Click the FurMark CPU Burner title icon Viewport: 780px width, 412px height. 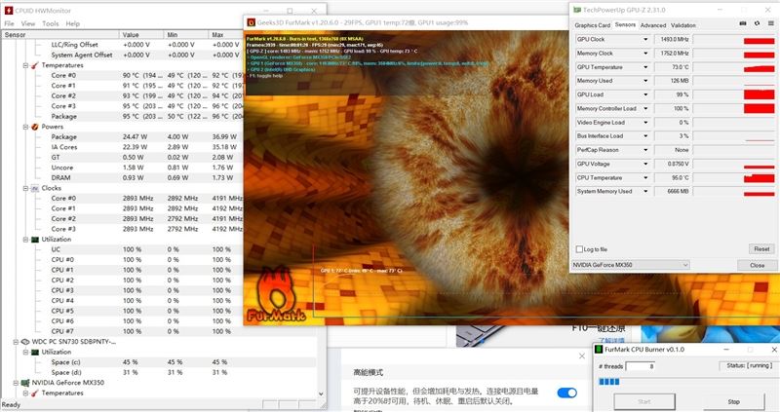[599, 350]
